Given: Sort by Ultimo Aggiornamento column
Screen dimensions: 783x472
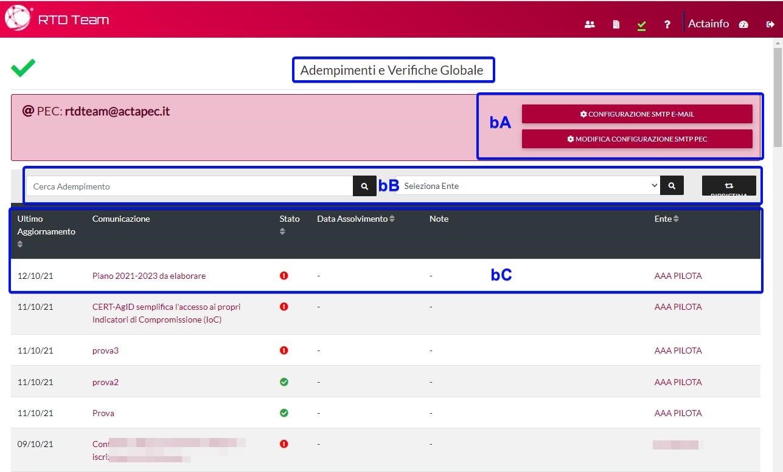Looking at the screenshot, I should tap(20, 244).
